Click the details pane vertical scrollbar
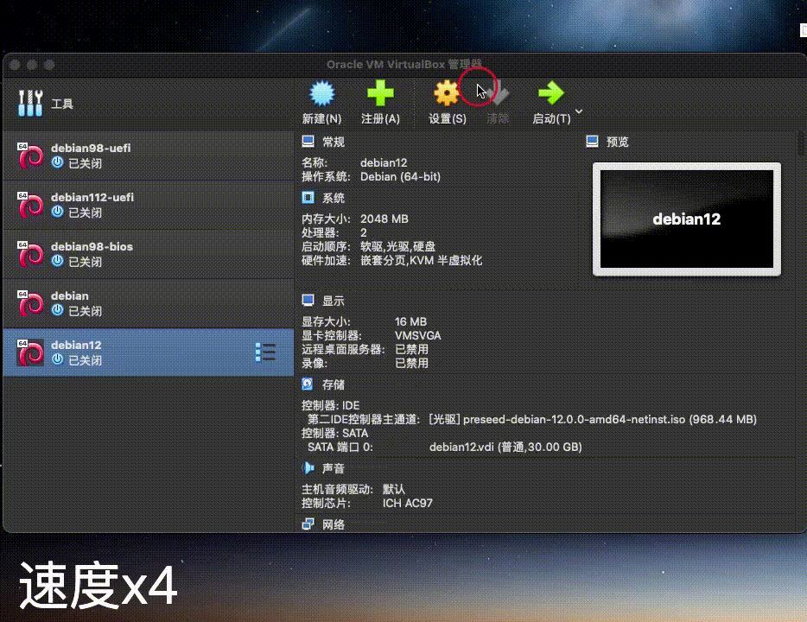 [x=801, y=143]
